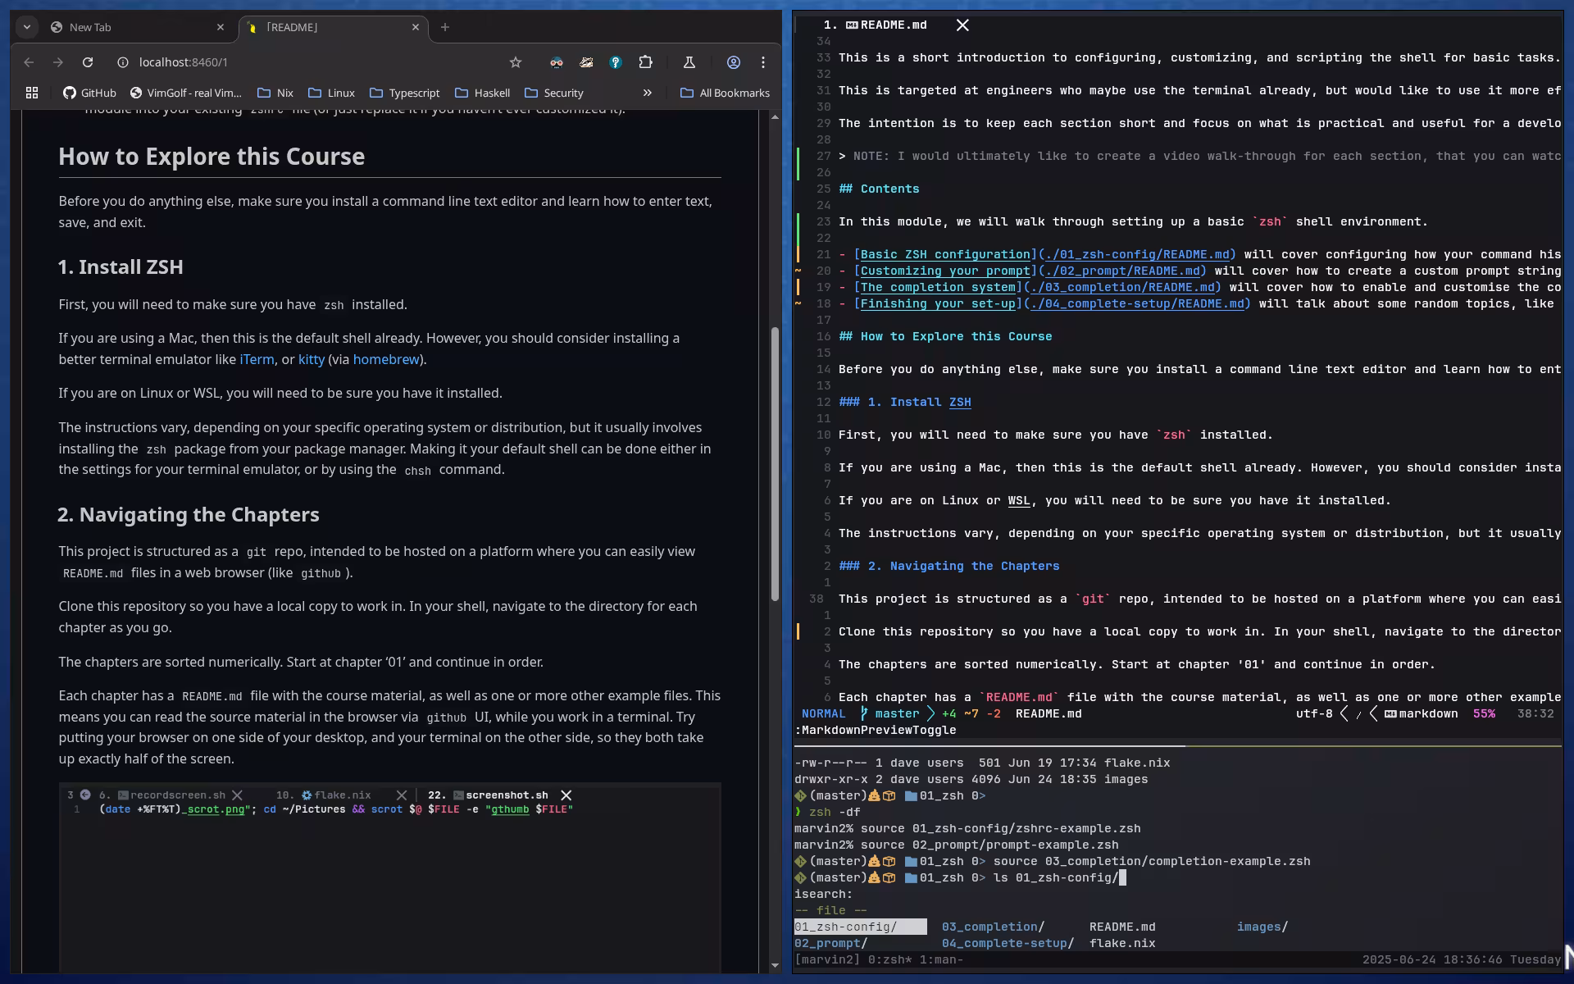Open the VimGolf bookmark
The width and height of the screenshot is (1574, 984).
click(x=186, y=93)
